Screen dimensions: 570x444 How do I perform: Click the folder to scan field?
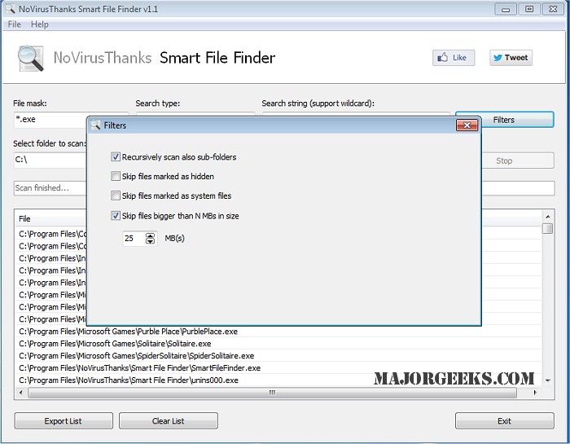pos(50,160)
